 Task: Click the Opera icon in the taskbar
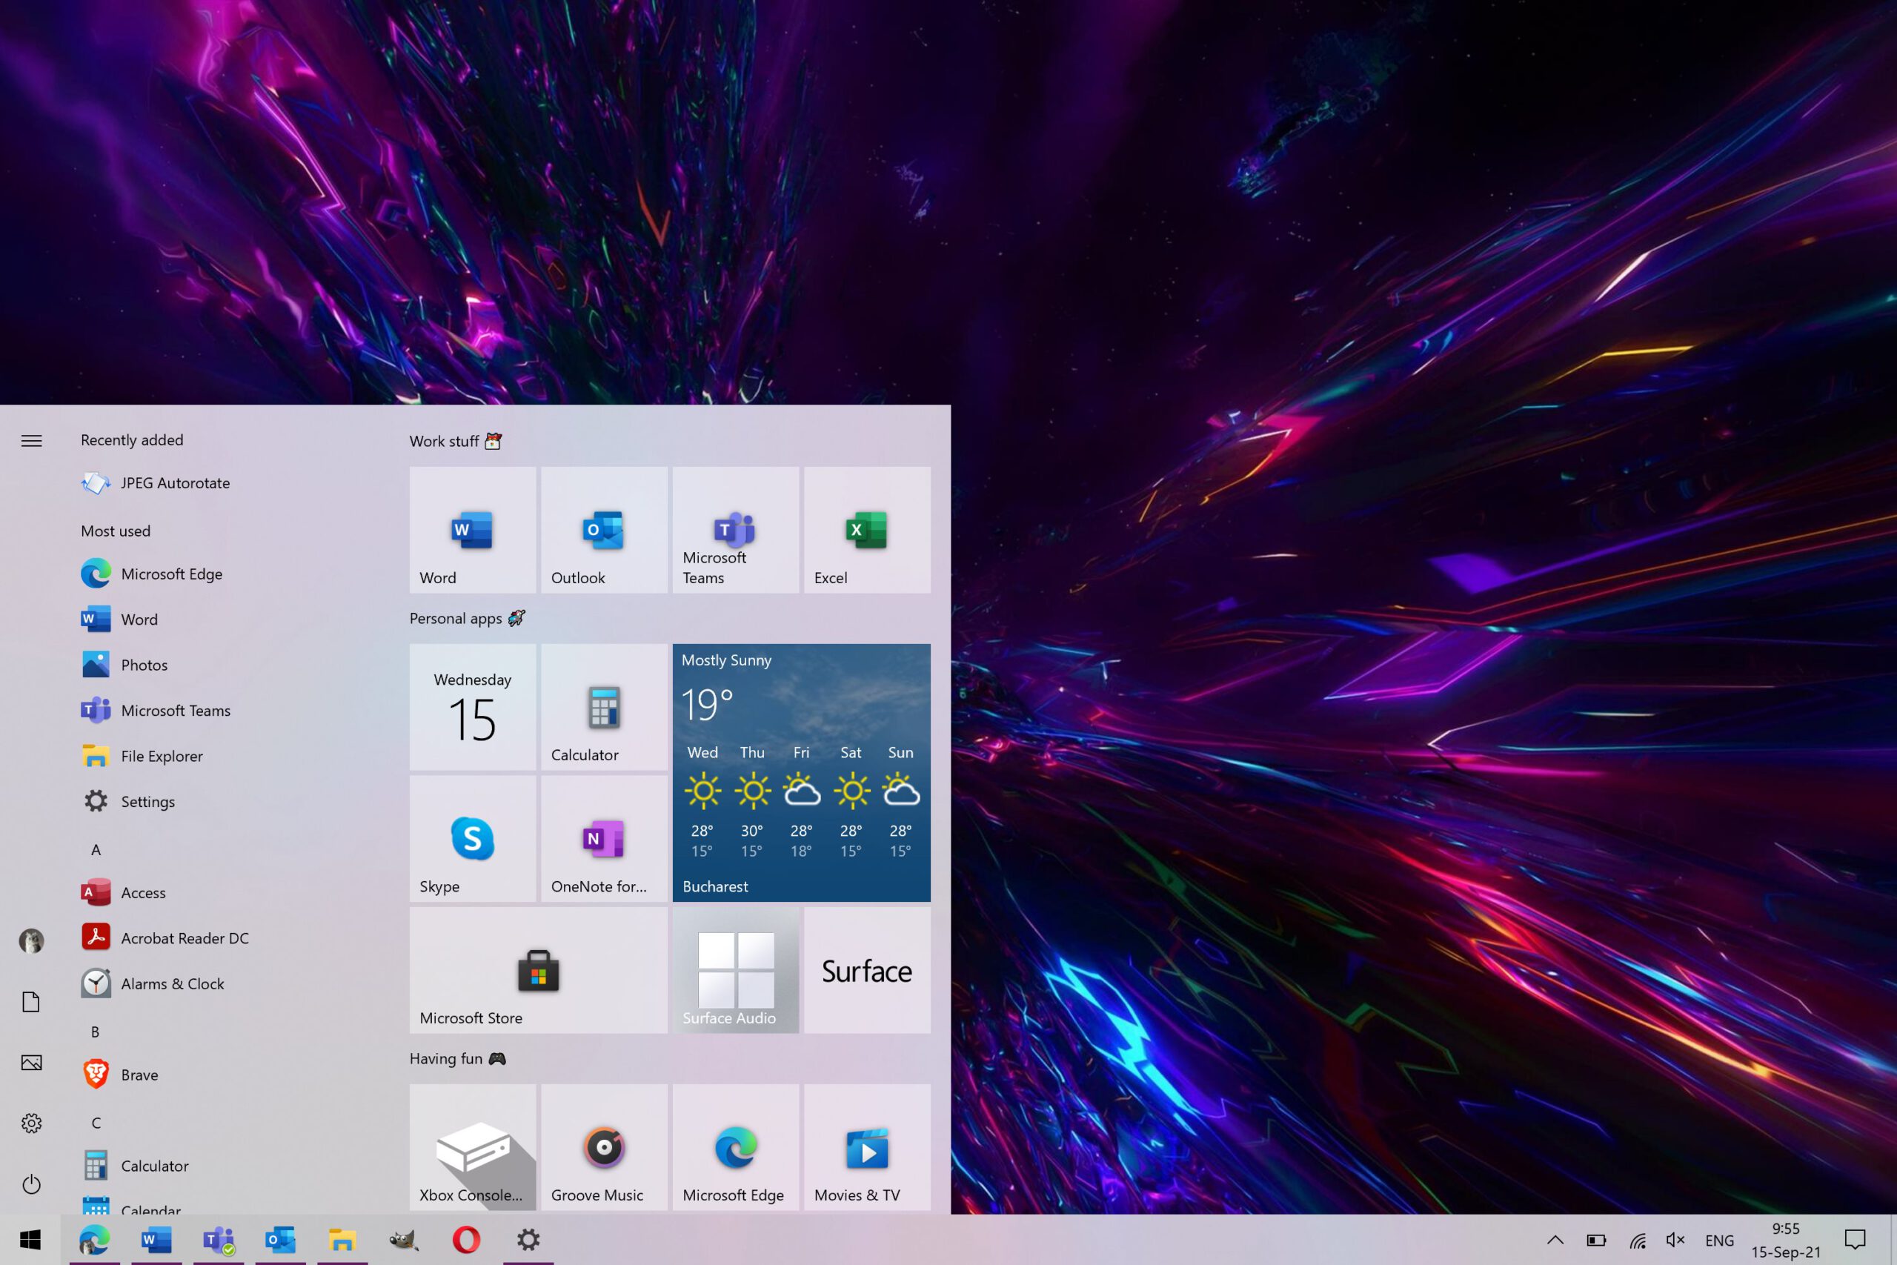[x=466, y=1239]
